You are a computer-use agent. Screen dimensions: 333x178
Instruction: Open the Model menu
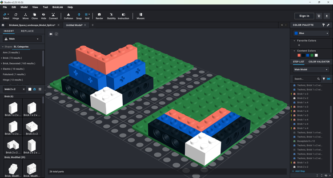[x=24, y=7]
